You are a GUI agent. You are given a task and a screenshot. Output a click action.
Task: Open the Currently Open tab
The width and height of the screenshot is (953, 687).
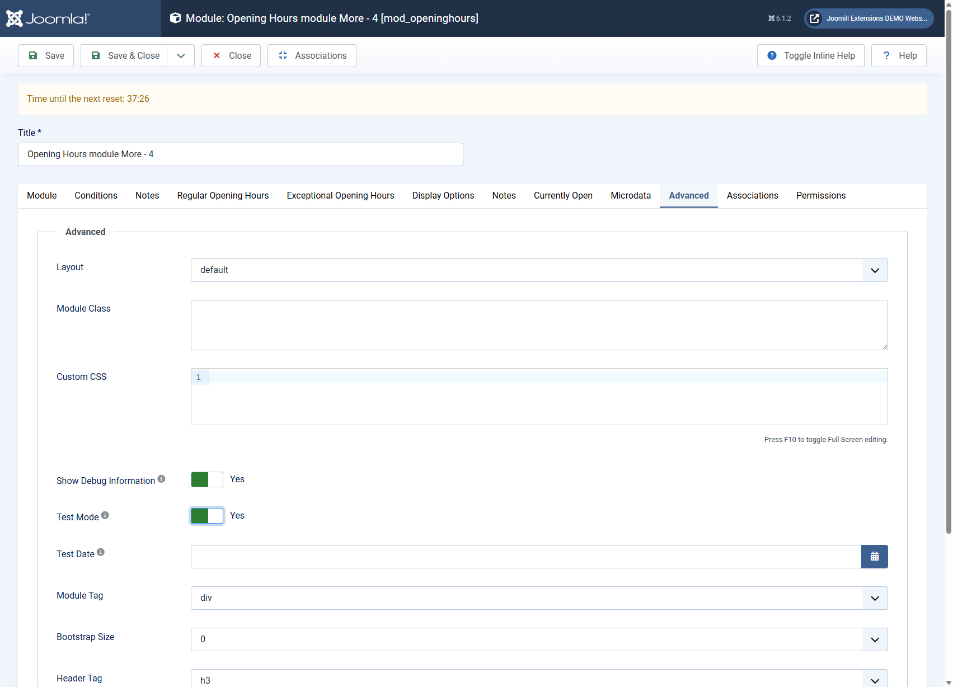pos(563,196)
